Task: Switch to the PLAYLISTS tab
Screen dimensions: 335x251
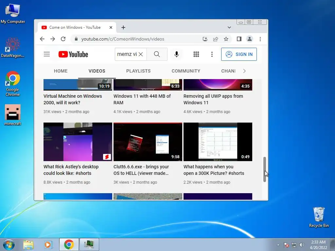Action: coord(138,71)
